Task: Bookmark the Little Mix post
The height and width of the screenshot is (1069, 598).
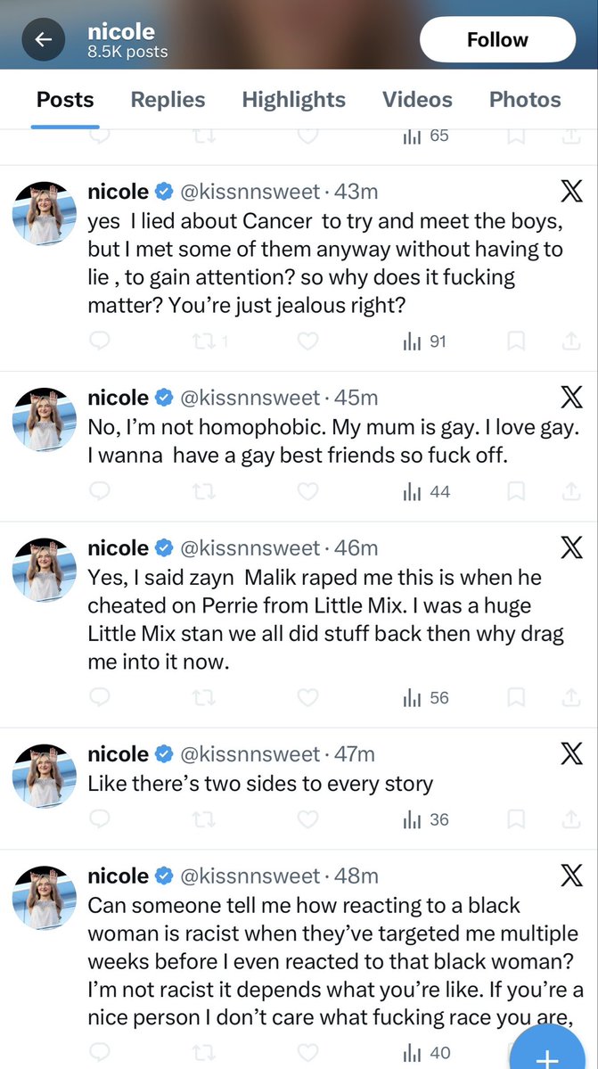Action: click(515, 697)
